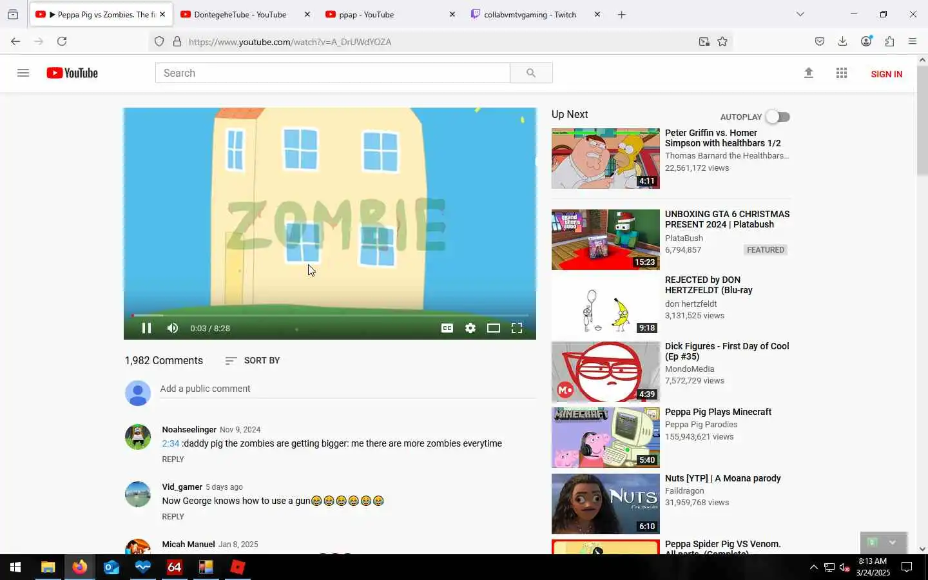Toggle the Autoplay switch

pyautogui.click(x=778, y=117)
